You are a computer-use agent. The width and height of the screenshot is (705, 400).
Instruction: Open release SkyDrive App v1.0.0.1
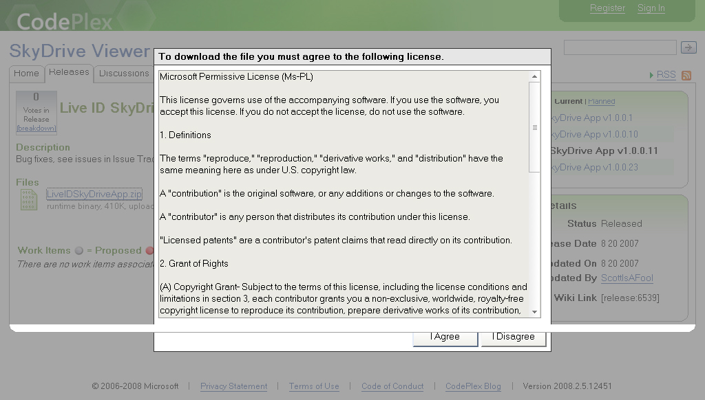pos(591,118)
